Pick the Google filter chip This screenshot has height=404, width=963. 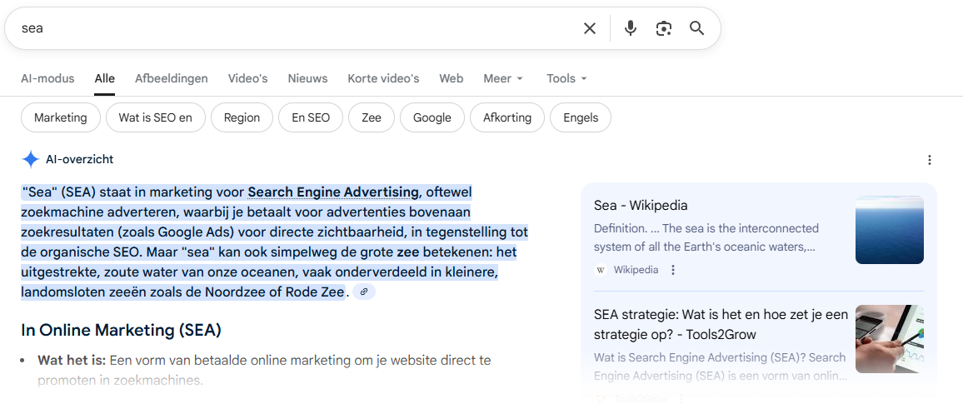pyautogui.click(x=432, y=117)
